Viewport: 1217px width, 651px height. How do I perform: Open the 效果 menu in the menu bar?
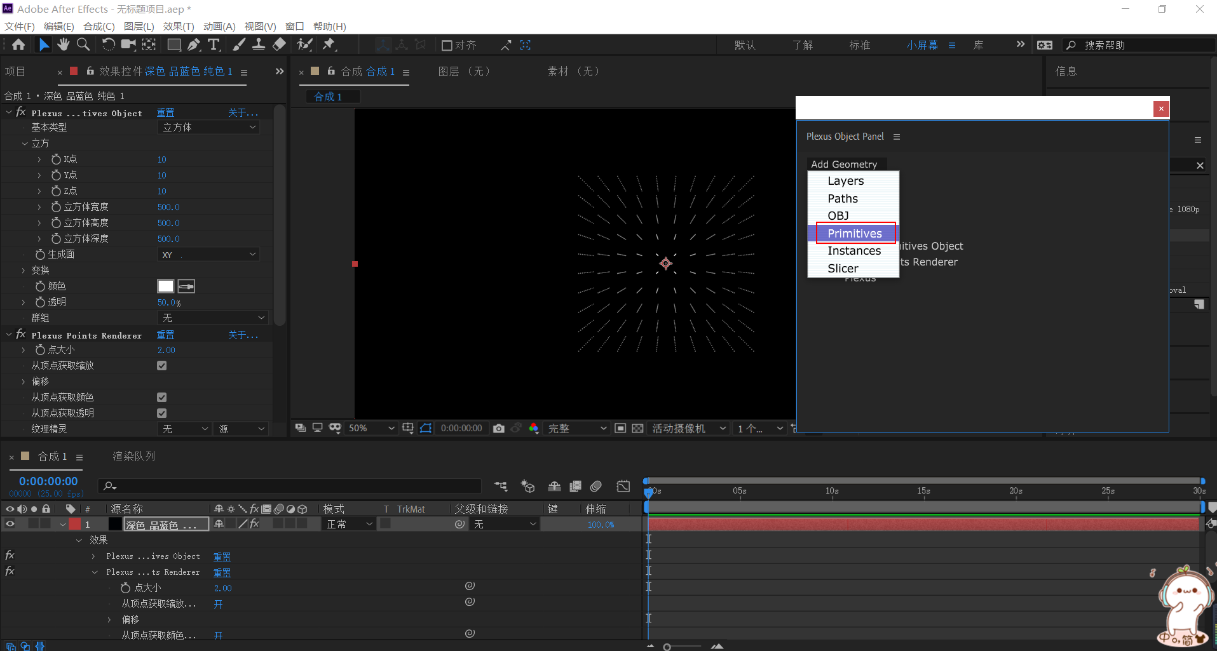coord(178,26)
